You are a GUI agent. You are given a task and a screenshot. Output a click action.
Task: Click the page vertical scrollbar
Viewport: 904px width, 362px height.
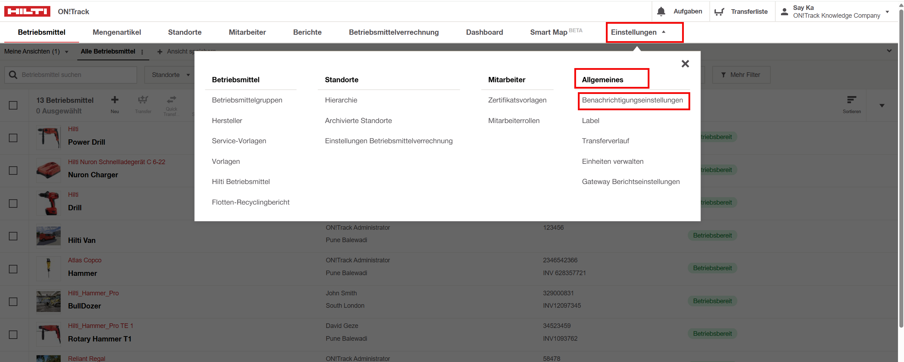(901, 168)
